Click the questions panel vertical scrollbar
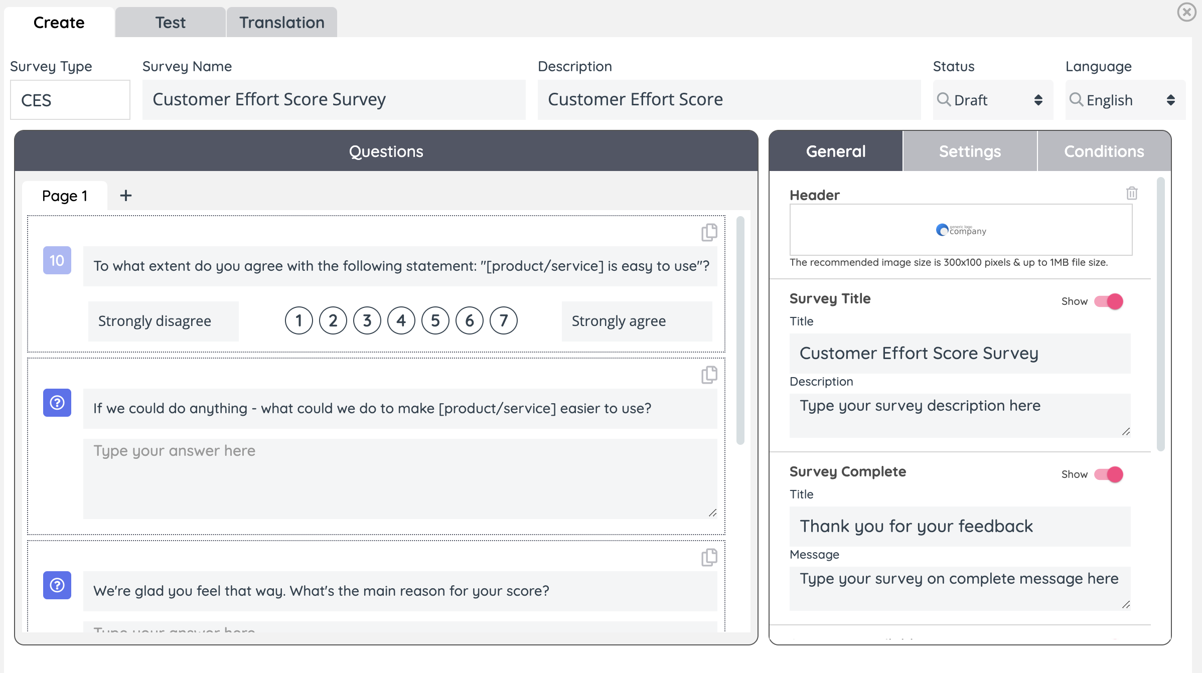1202x673 pixels. click(740, 331)
